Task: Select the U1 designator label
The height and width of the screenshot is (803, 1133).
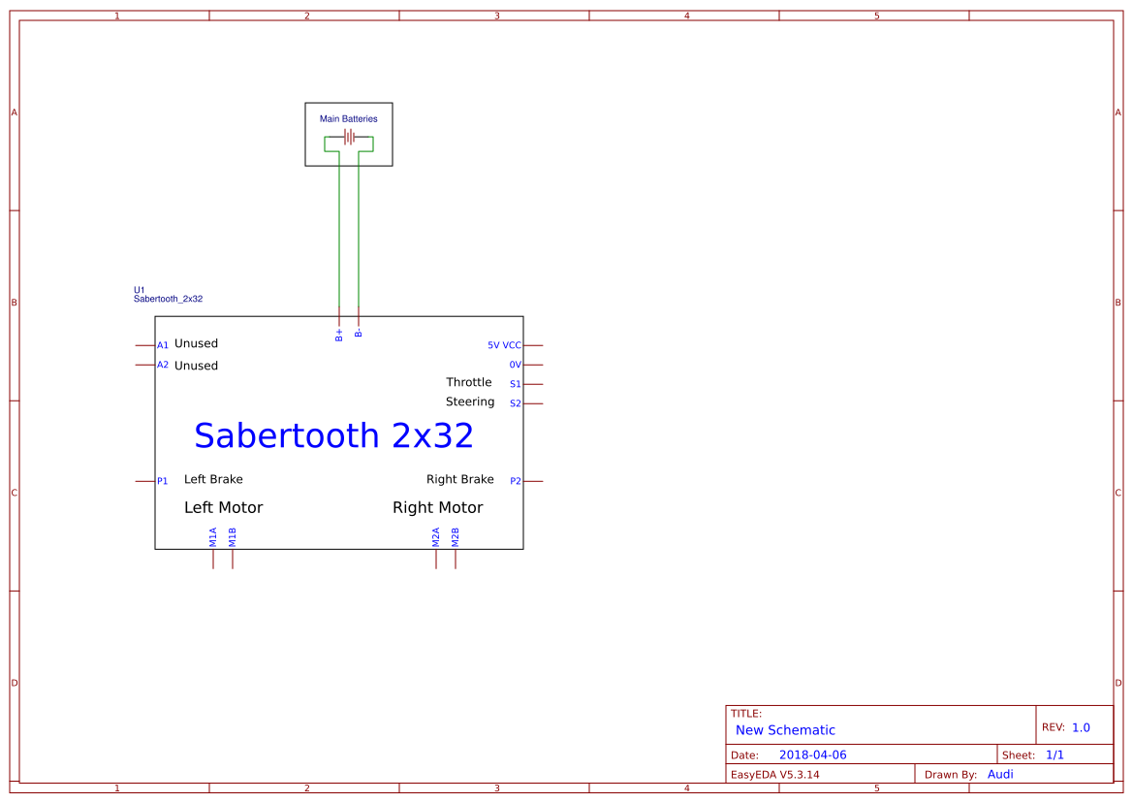Action: pyautogui.click(x=140, y=290)
